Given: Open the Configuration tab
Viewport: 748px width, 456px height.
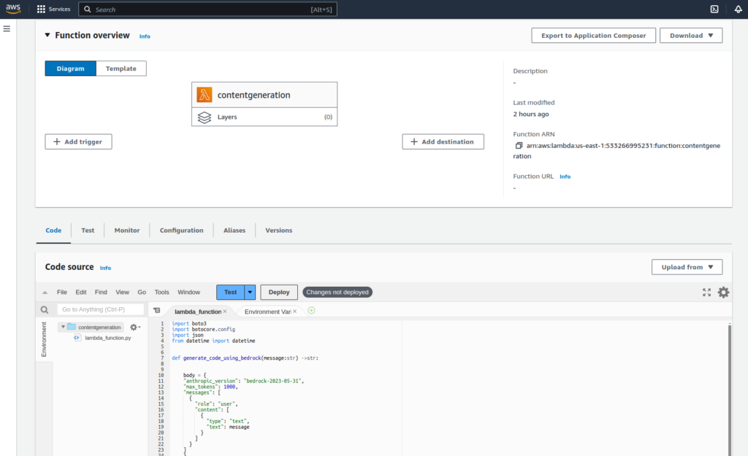Looking at the screenshot, I should (x=181, y=230).
